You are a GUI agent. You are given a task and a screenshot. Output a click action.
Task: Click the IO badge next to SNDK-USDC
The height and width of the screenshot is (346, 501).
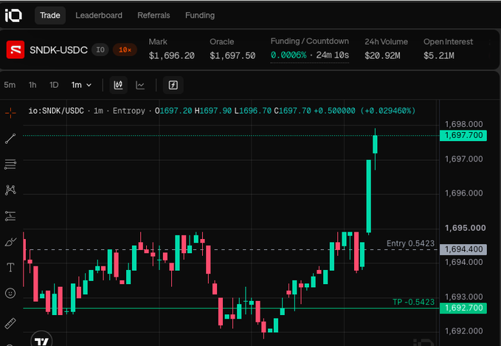pyautogui.click(x=100, y=50)
